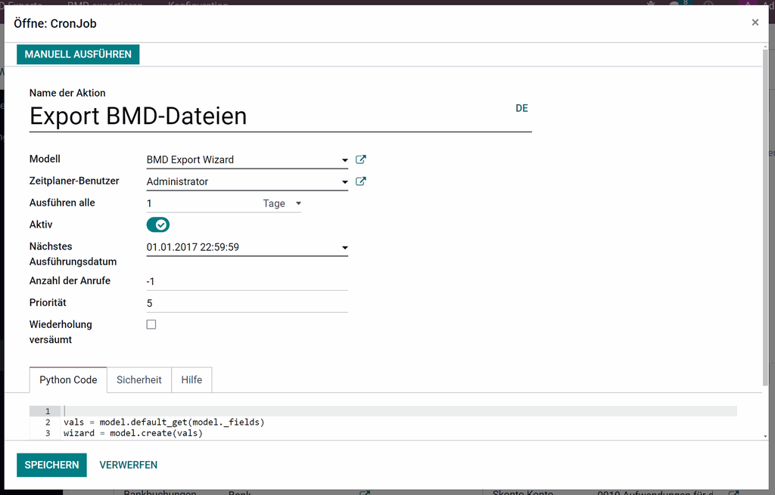This screenshot has height=495, width=775.
Task: Switch to the Sicherheit tab
Action: click(x=139, y=379)
